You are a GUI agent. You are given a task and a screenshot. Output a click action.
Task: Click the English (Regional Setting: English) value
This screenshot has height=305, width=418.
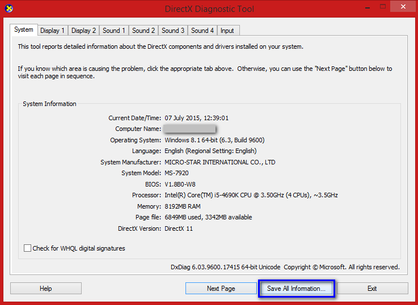pyautogui.click(x=210, y=151)
